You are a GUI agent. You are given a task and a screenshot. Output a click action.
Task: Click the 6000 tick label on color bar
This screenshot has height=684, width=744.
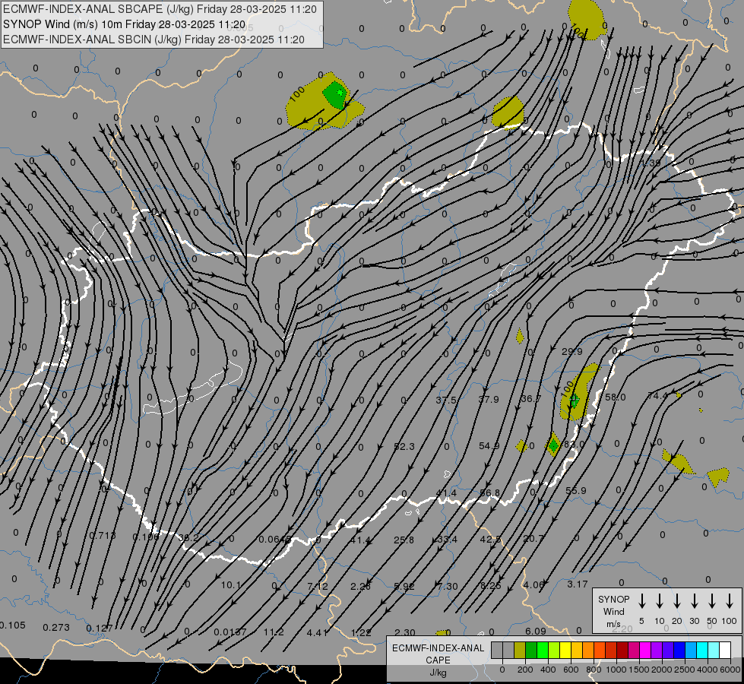(731, 670)
